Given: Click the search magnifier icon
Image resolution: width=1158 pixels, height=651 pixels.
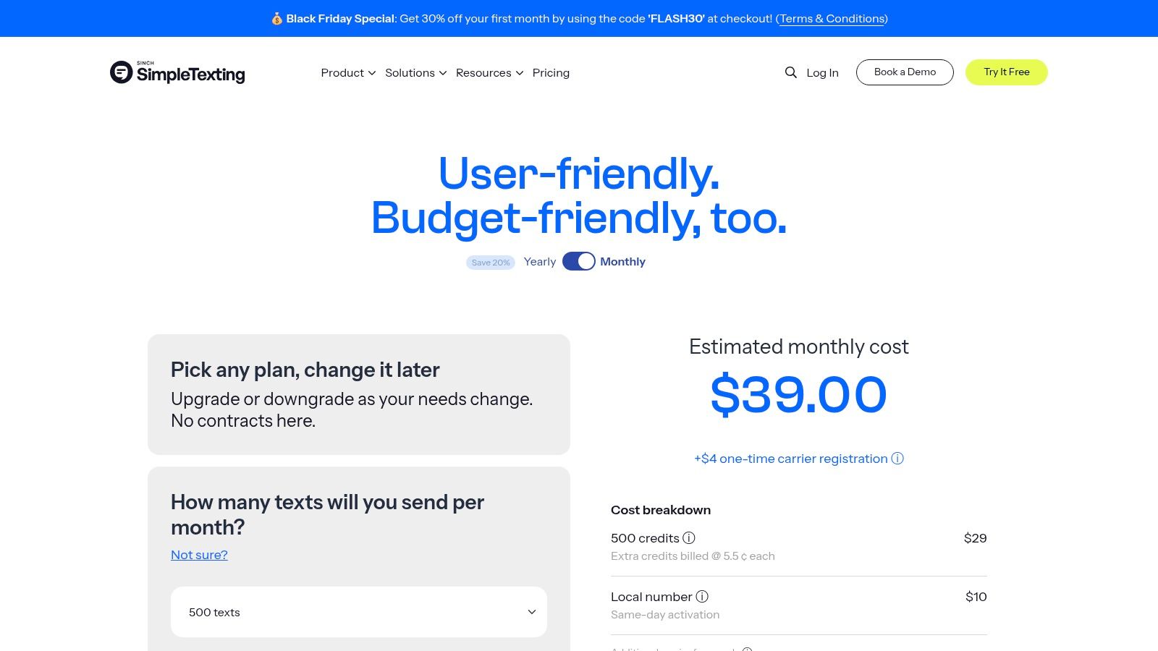Looking at the screenshot, I should click(790, 72).
